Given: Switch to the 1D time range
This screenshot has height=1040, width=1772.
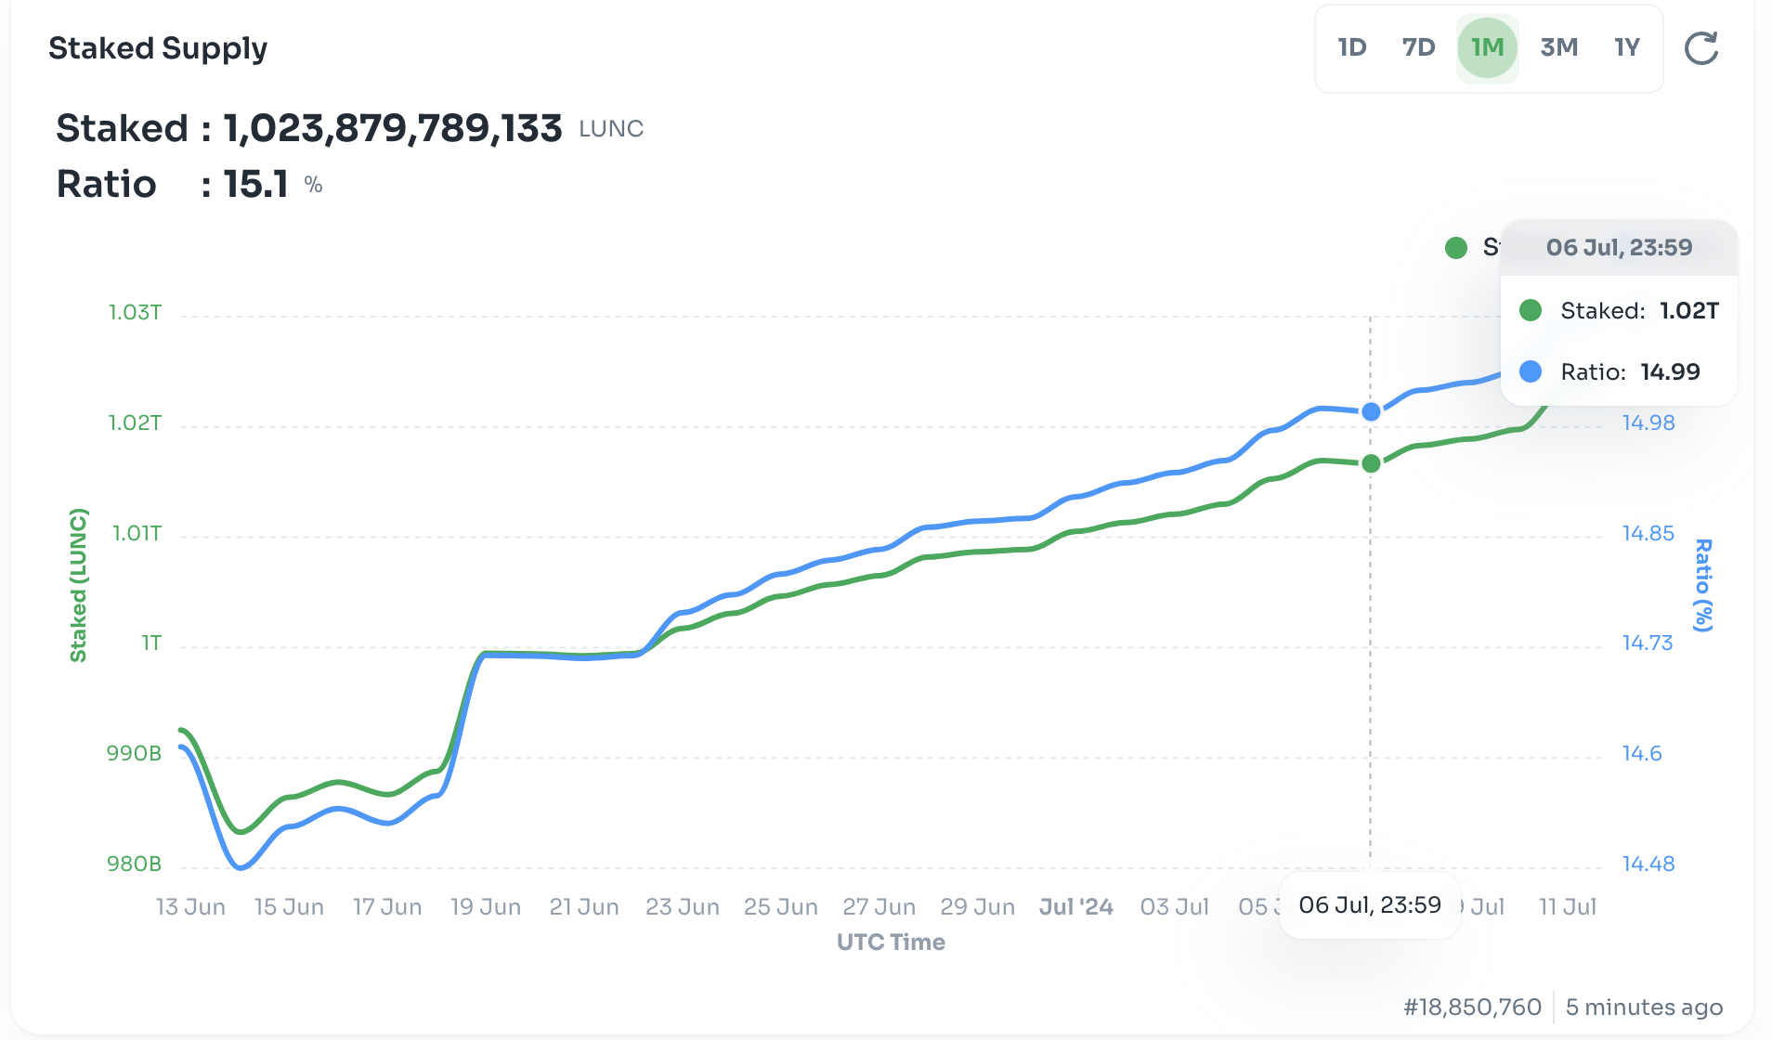Looking at the screenshot, I should [1352, 47].
